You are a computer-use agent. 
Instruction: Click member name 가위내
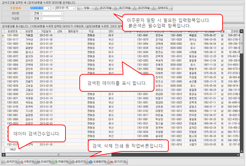pos(29,40)
